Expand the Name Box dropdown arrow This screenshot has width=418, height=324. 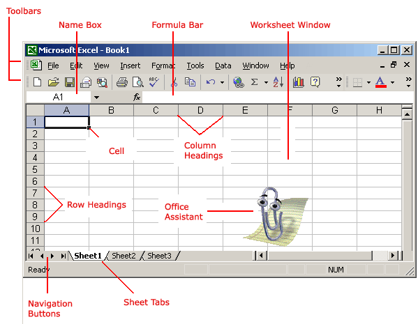pyautogui.click(x=96, y=98)
